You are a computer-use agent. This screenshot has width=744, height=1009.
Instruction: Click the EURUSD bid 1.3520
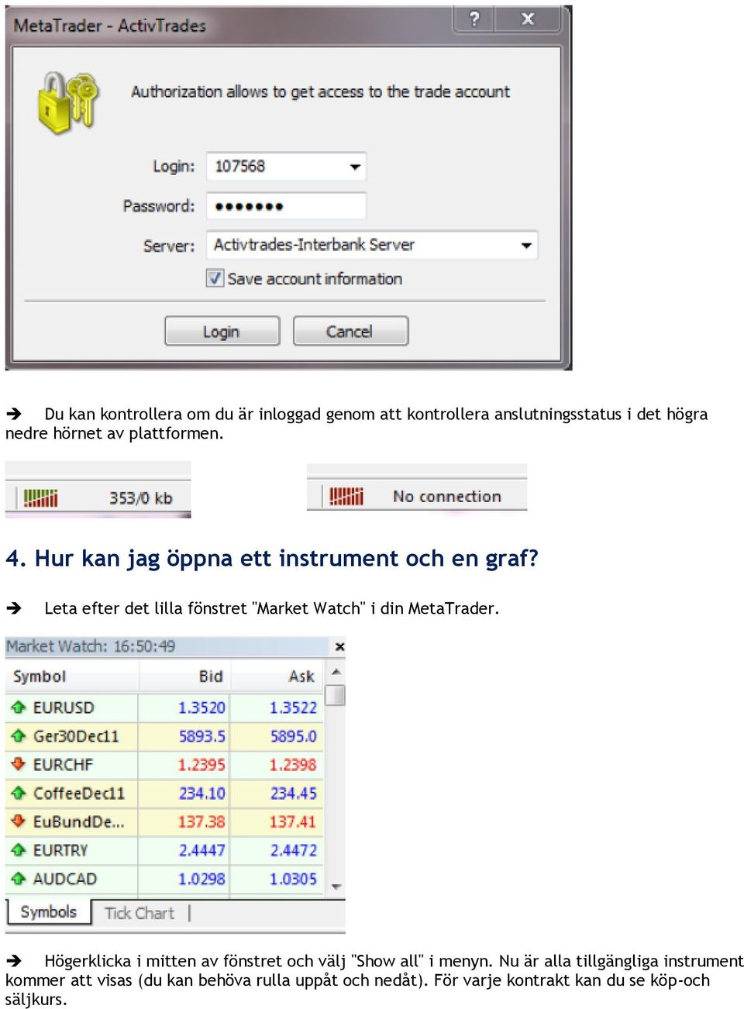tap(201, 708)
